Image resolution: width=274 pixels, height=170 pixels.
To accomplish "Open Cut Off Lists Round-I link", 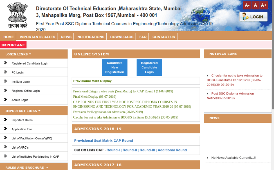I will (x=113, y=150).
